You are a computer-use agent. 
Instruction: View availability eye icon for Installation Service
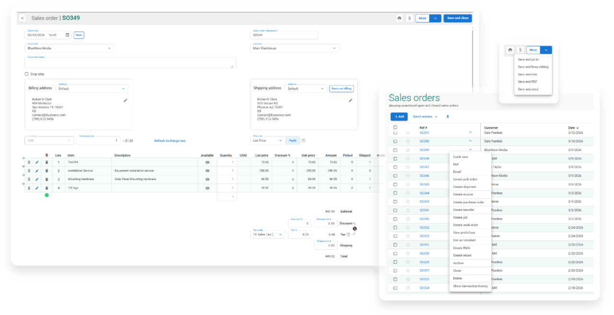tap(207, 171)
